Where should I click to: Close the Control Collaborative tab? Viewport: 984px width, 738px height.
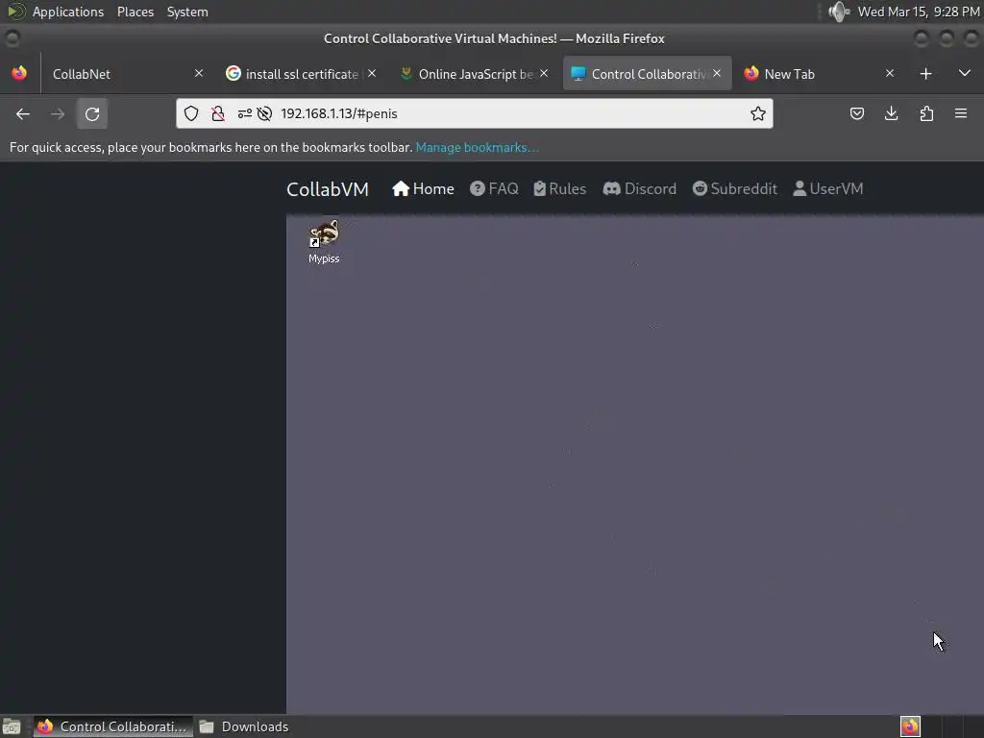pyautogui.click(x=717, y=73)
